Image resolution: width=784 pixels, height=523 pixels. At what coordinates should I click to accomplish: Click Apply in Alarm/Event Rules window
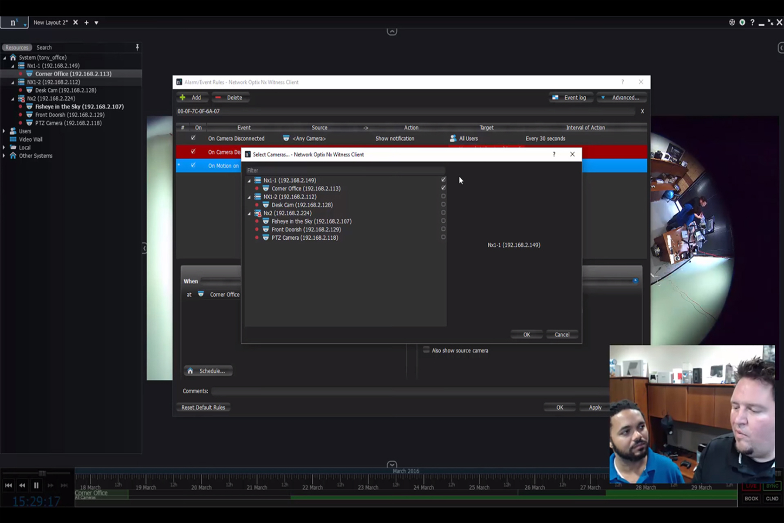[x=595, y=408]
